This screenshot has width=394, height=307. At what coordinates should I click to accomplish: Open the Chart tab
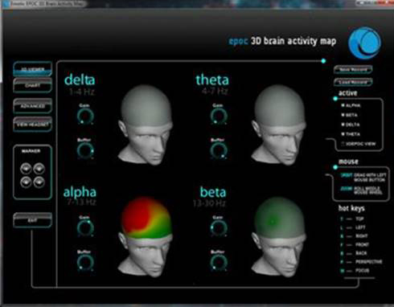coord(32,85)
